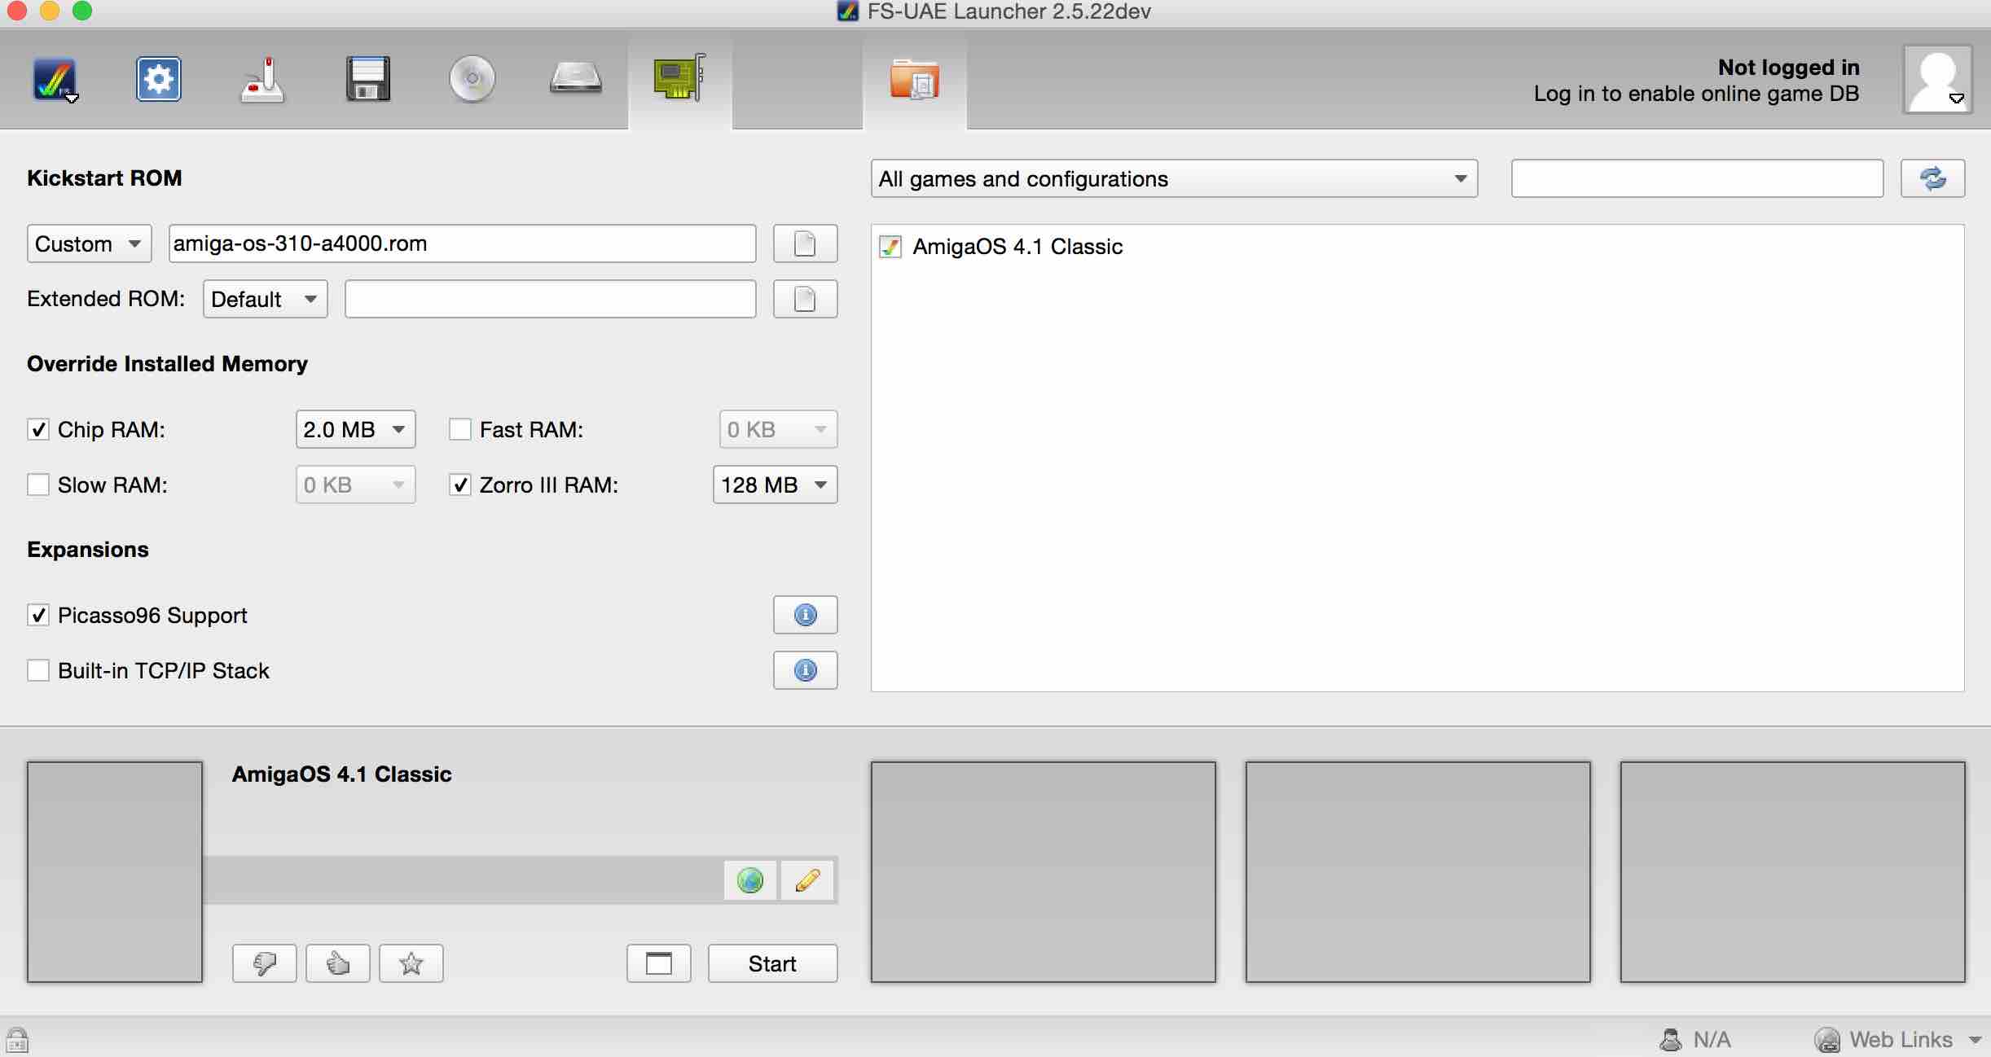Click the pencil edit icon
1991x1057 pixels.
(x=807, y=880)
